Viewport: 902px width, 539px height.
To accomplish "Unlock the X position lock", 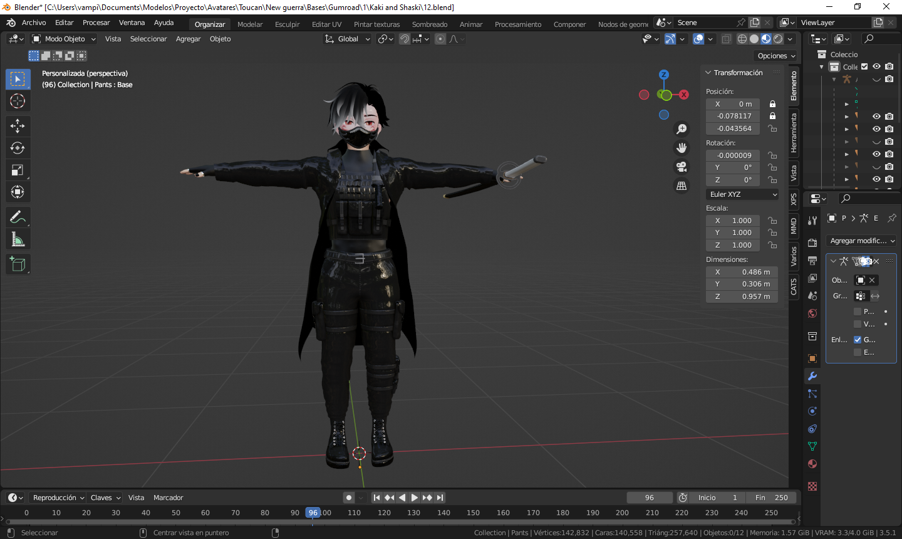I will pyautogui.click(x=772, y=104).
